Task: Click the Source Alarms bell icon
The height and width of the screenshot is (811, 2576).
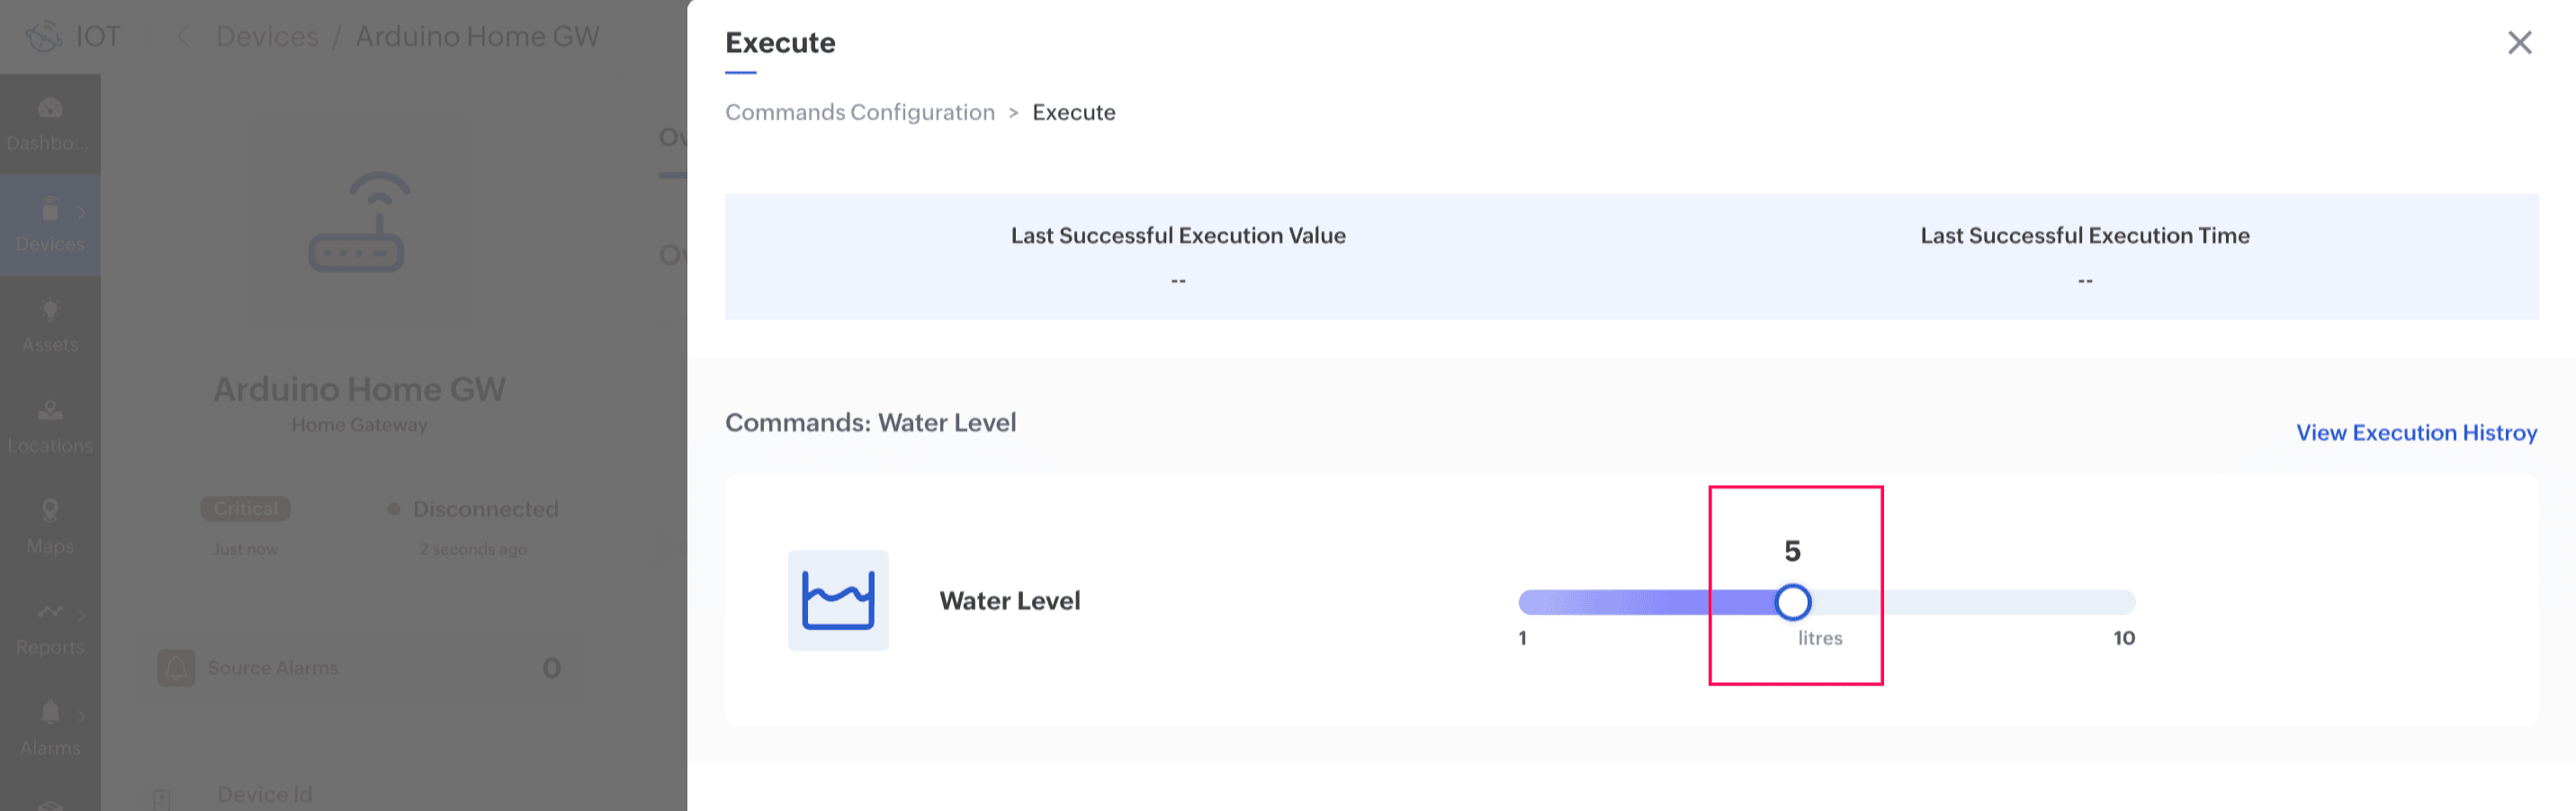Action: (x=176, y=667)
